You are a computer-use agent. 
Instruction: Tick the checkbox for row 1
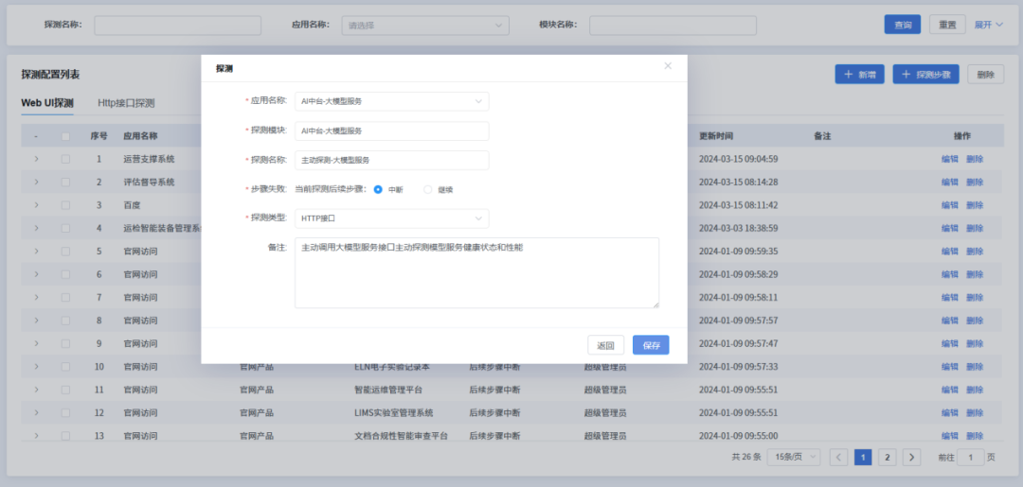pos(65,159)
